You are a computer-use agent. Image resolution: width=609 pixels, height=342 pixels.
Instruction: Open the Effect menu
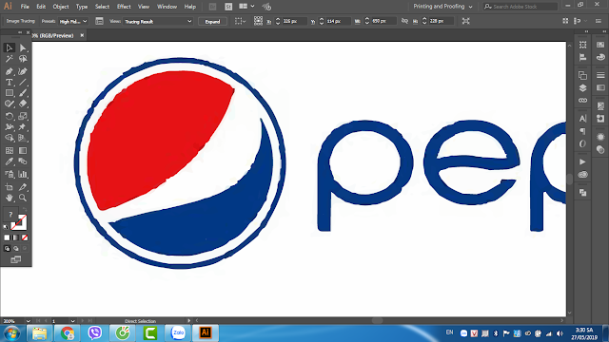pos(124,7)
